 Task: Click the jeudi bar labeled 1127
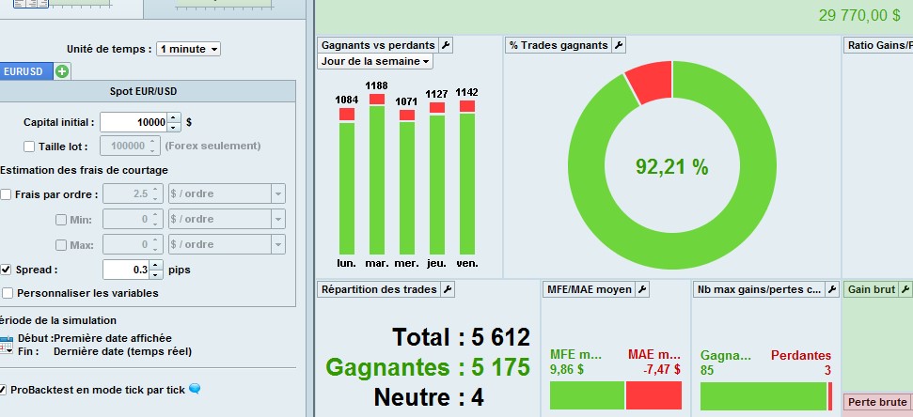click(437, 178)
